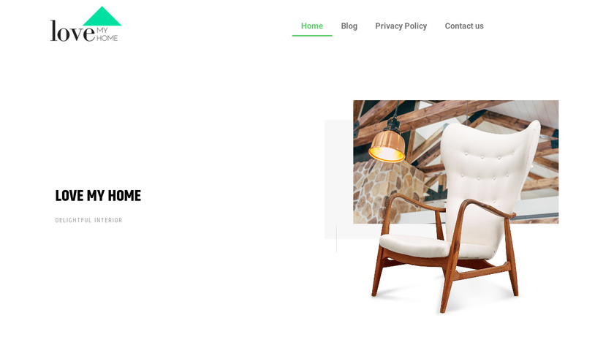The width and height of the screenshot is (614, 345).
Task: Open the Home navigation tab
Action: click(x=311, y=26)
